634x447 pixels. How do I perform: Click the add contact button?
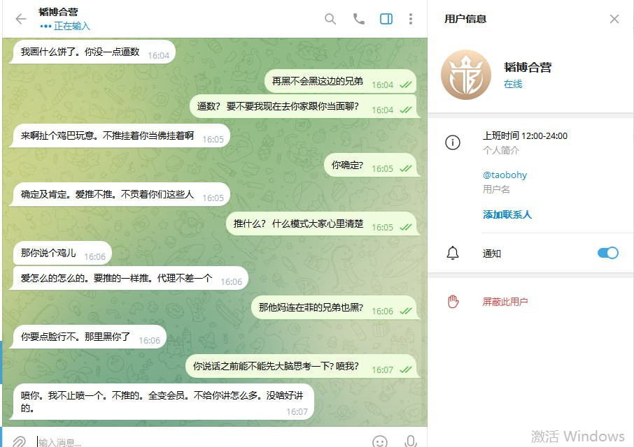507,214
